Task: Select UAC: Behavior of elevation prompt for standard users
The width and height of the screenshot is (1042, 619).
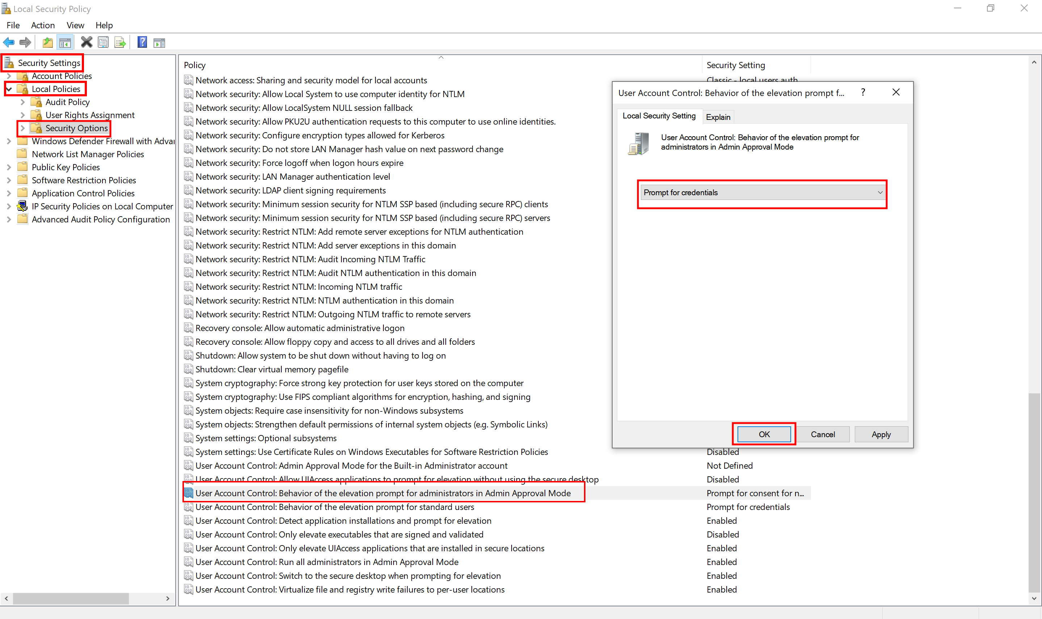Action: [x=335, y=507]
